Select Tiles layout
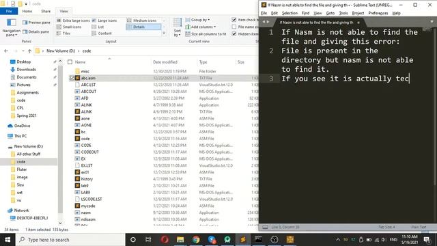The image size is (437, 246). [x=64, y=33]
